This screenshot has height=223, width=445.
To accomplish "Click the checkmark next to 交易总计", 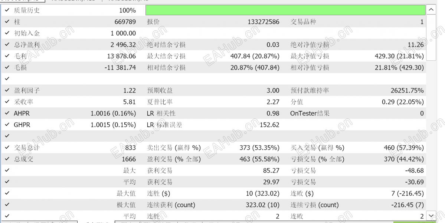I will tap(7, 148).
